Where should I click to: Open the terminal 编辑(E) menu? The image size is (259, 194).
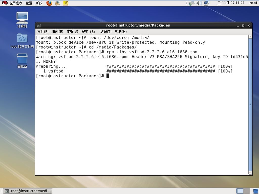[x=57, y=32]
